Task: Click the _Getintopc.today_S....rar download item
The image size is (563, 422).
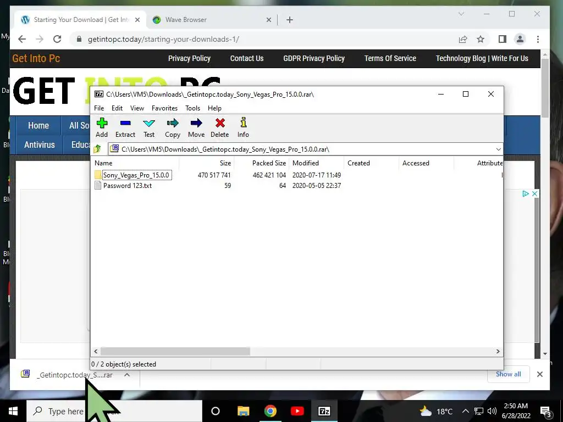Action: 75,375
